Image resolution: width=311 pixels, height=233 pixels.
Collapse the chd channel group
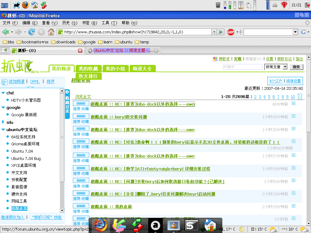point(3,93)
